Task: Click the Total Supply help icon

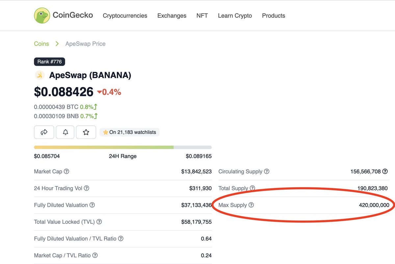Action: [252, 188]
